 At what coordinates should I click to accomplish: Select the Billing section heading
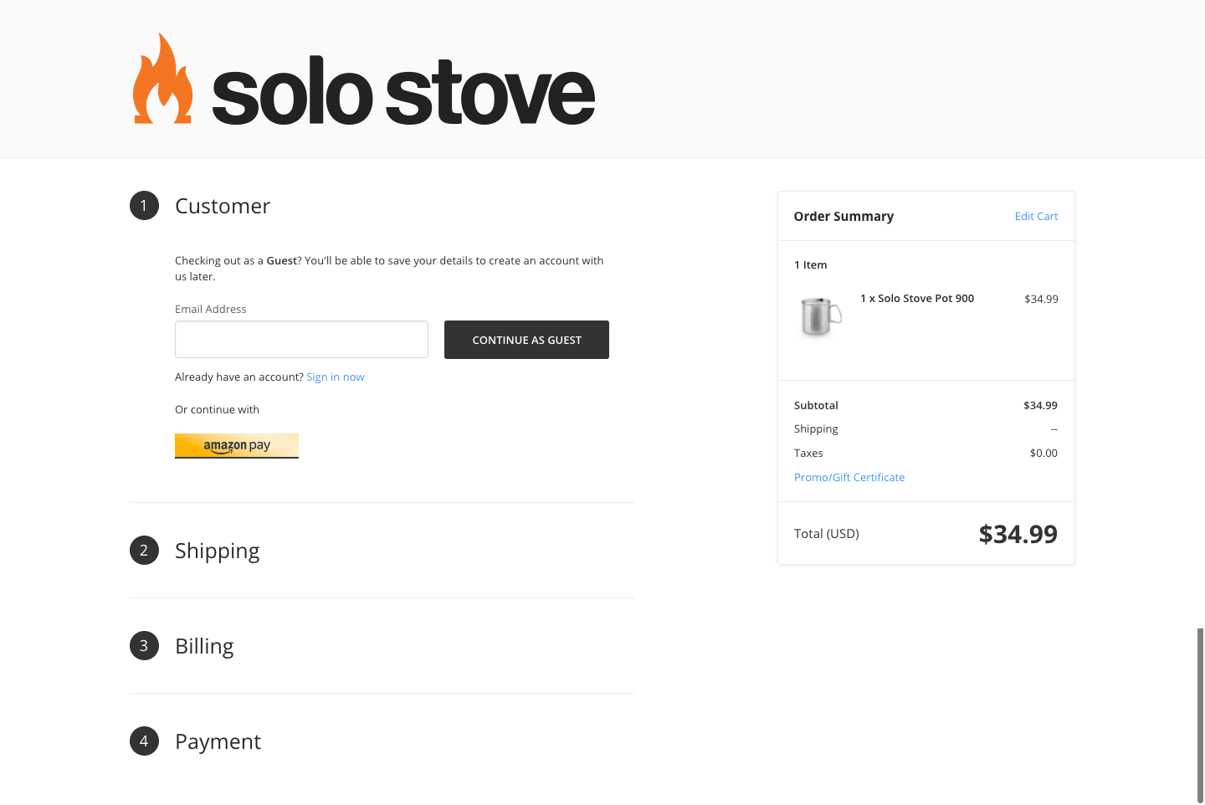pos(204,646)
